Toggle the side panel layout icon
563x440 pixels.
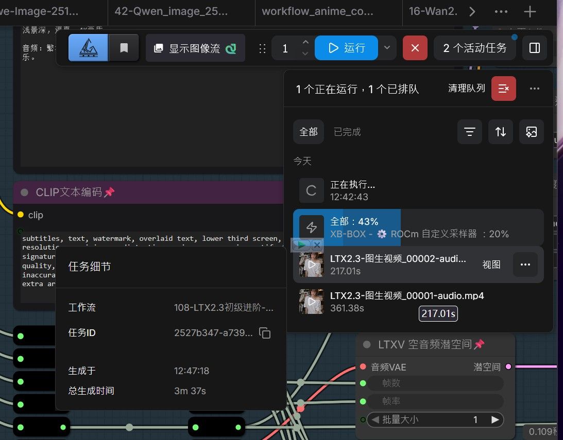[x=534, y=48]
